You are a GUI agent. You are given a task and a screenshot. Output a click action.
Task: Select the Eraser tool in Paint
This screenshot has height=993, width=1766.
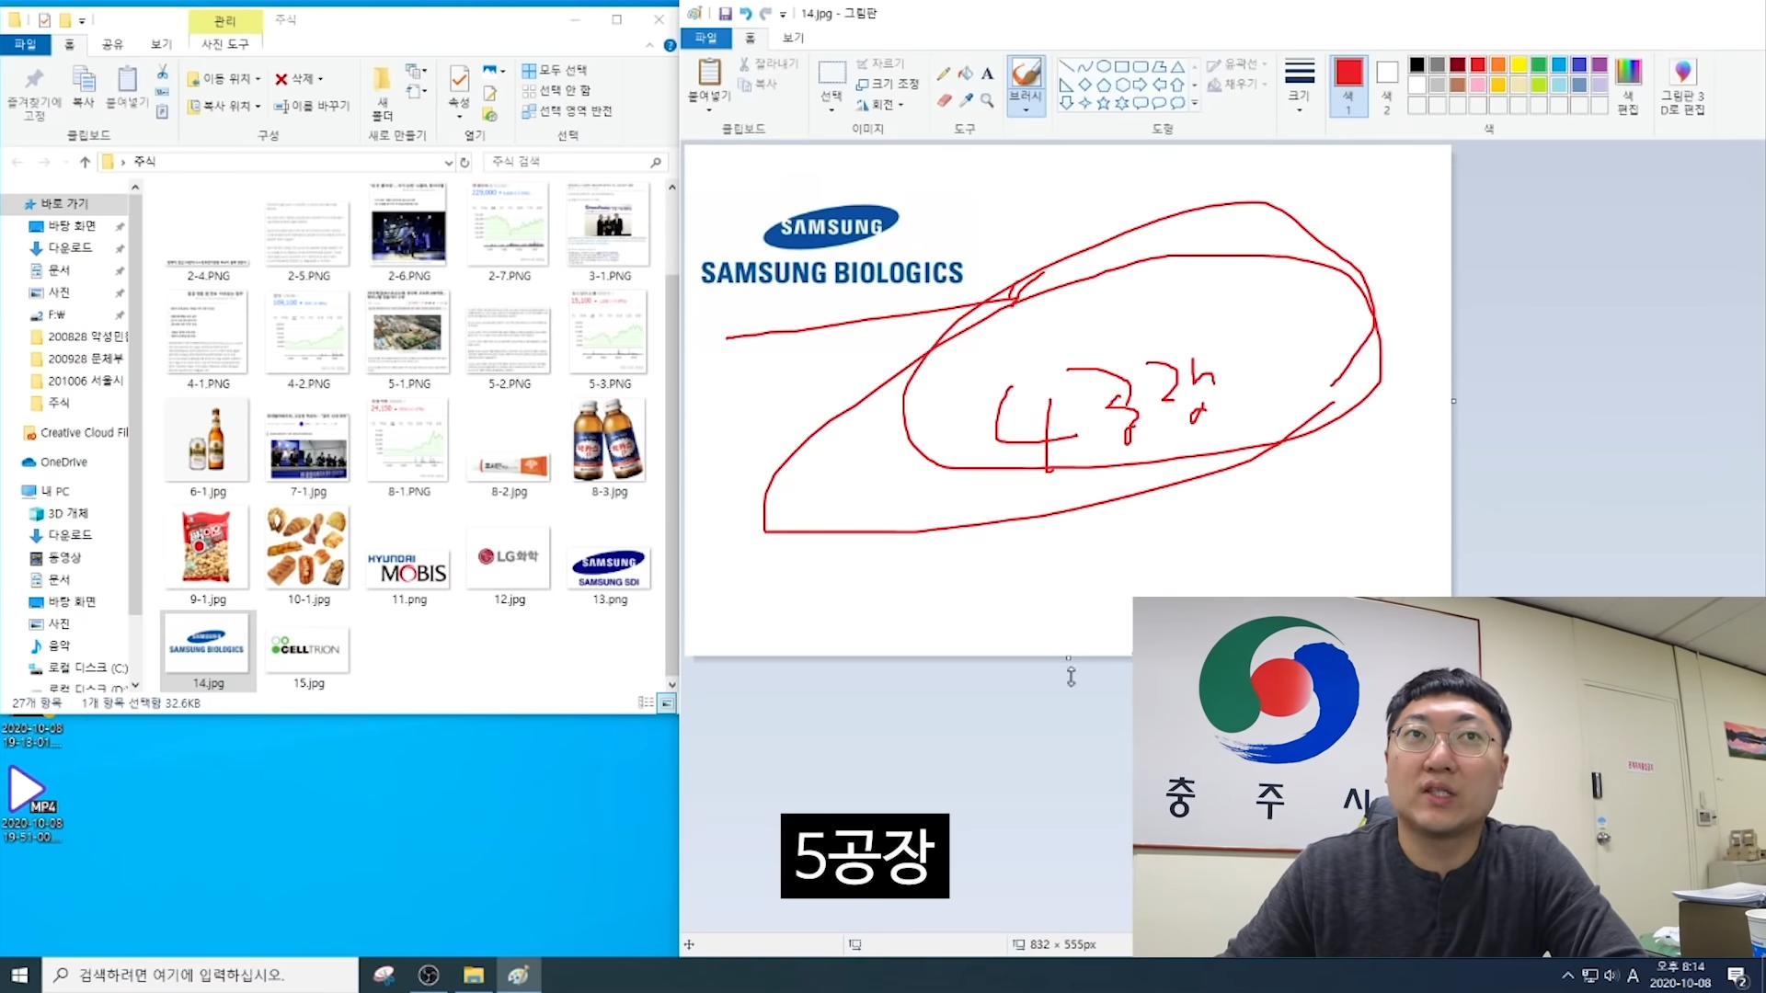pyautogui.click(x=944, y=100)
